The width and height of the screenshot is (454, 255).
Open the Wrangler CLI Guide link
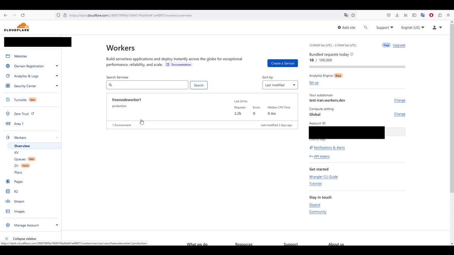click(323, 177)
